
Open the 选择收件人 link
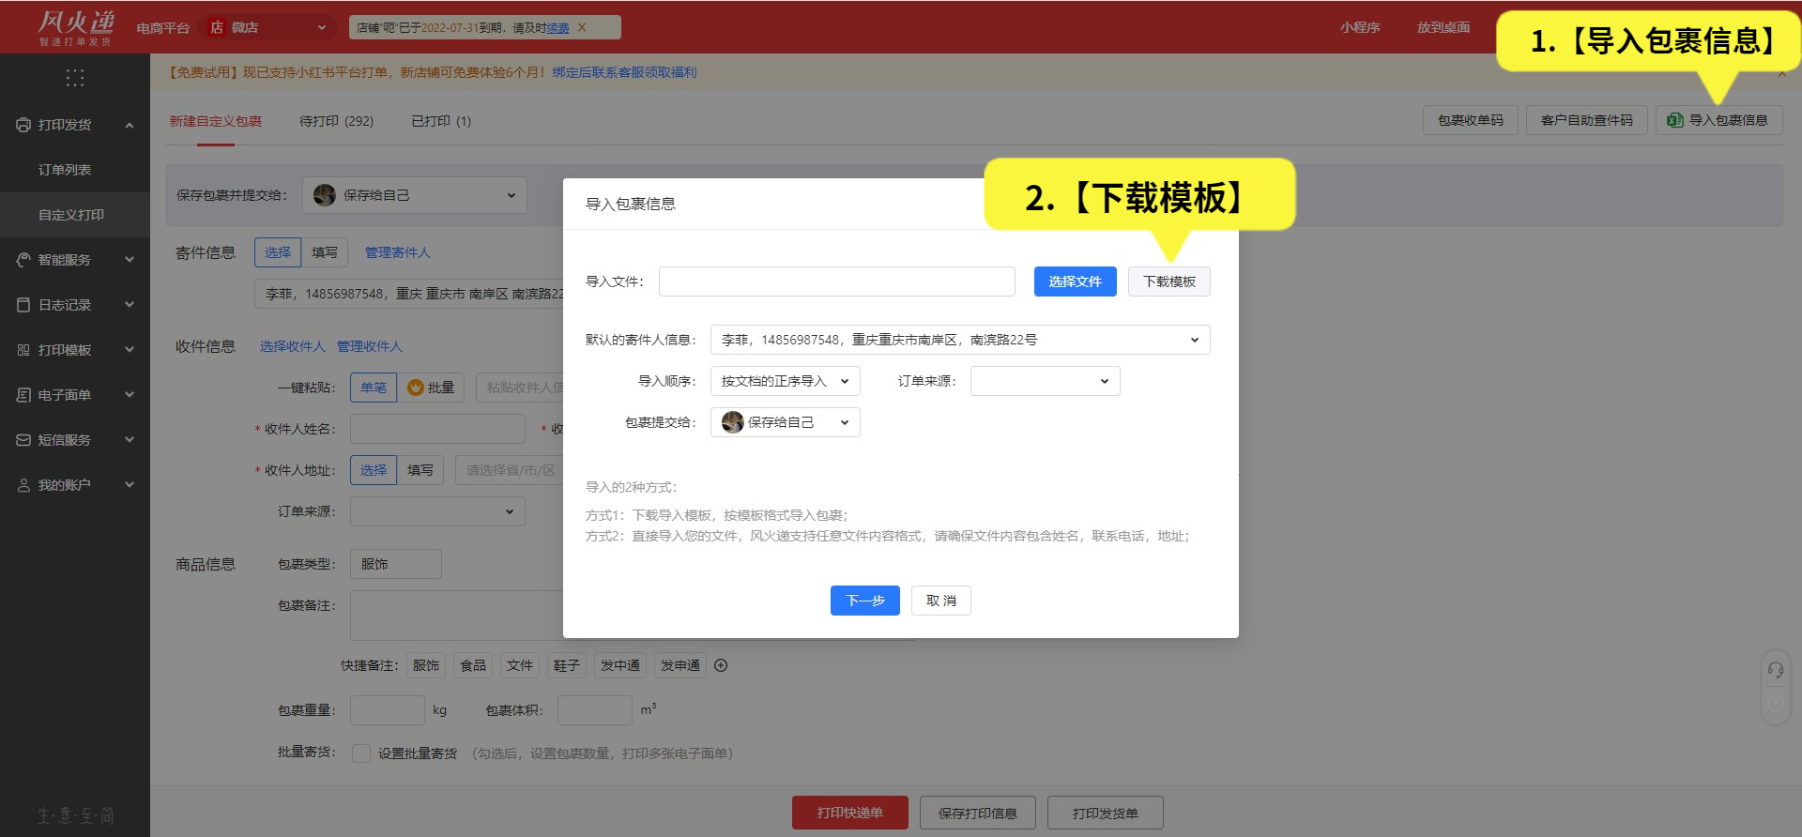[293, 346]
